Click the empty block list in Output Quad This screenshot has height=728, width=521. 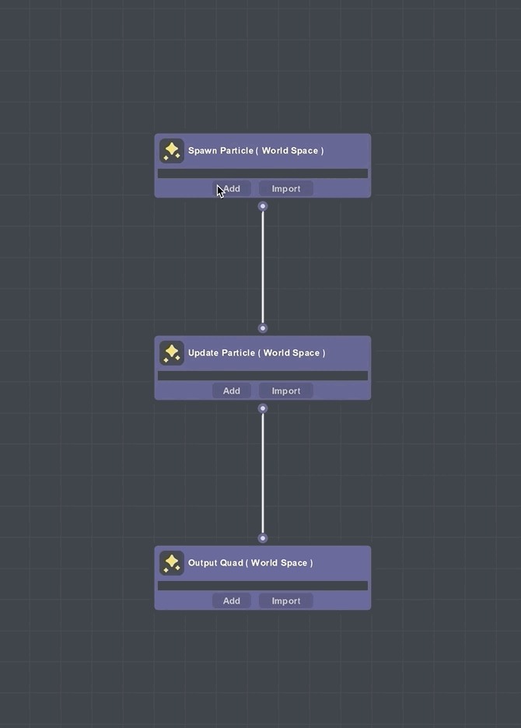263,586
